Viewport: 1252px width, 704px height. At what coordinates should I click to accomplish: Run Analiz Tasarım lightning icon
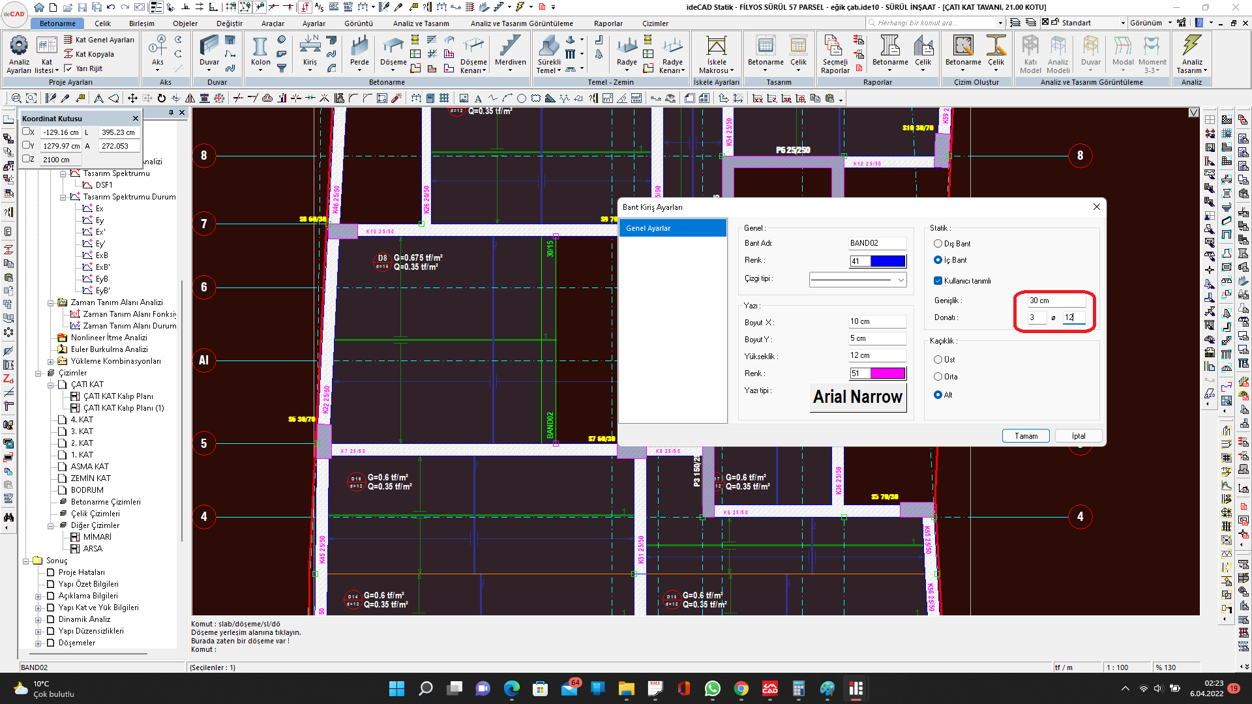tap(1192, 55)
